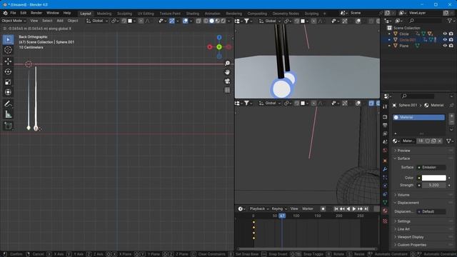This screenshot has height=257, width=457.
Task: Disable Plane in renders via camera icon
Action: tap(451, 46)
